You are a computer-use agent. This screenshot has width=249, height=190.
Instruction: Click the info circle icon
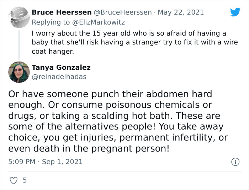[235, 162]
